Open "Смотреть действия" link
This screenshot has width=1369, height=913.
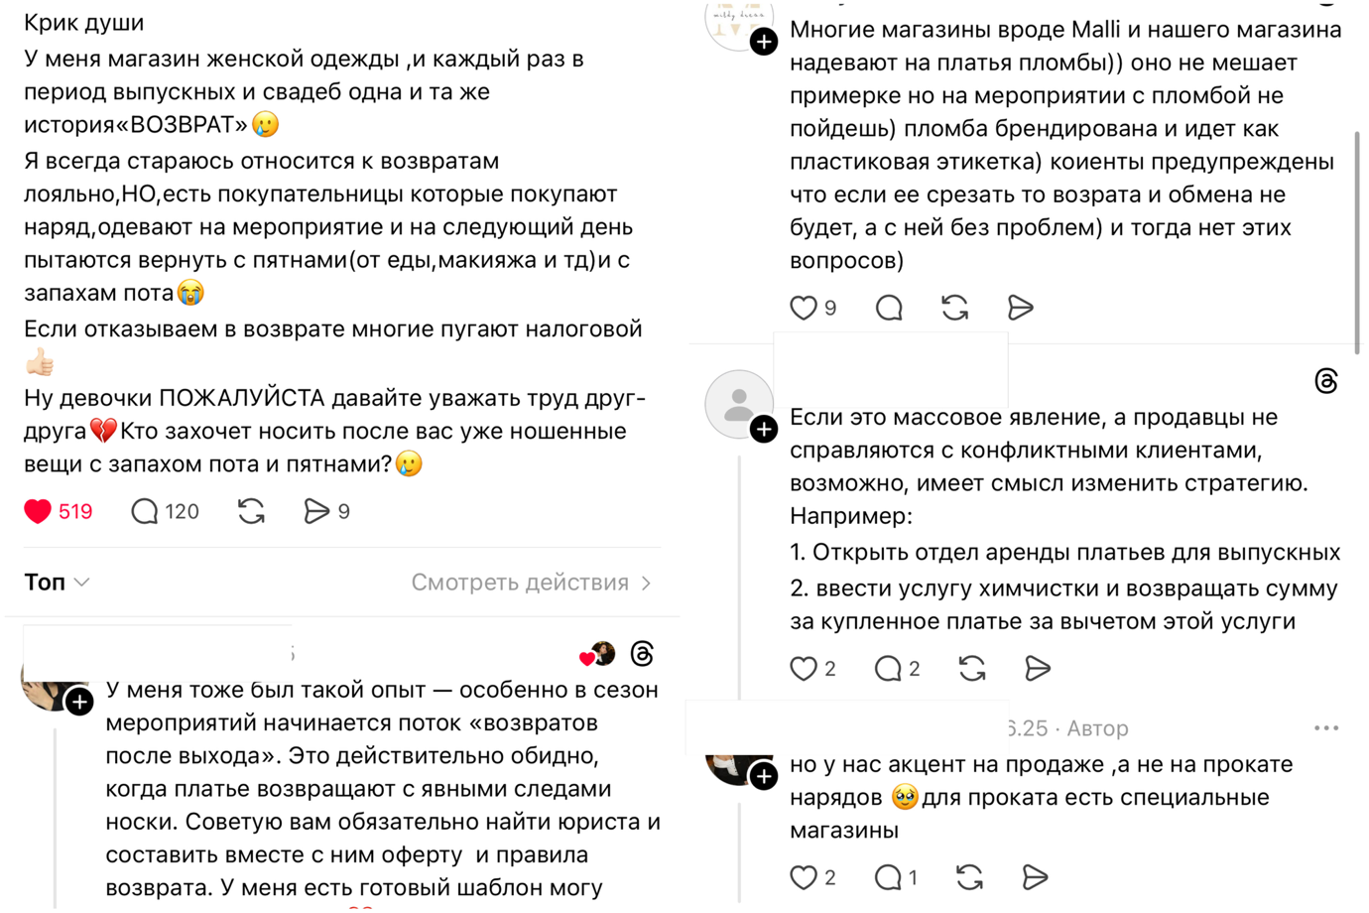pyautogui.click(x=520, y=583)
